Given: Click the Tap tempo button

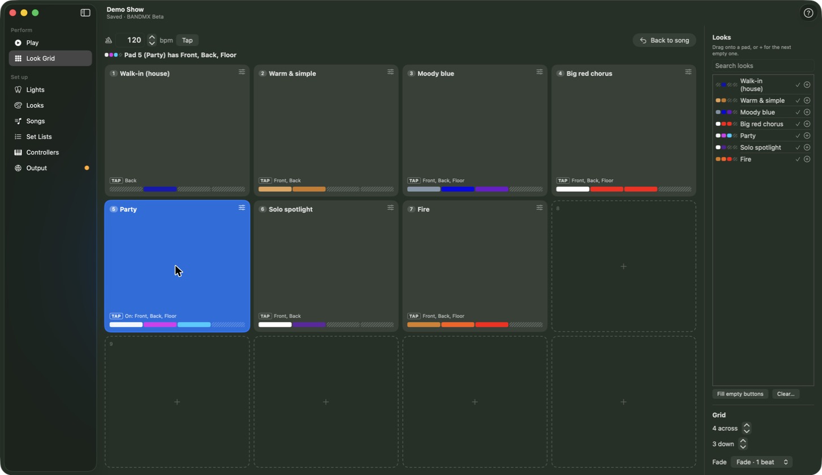Looking at the screenshot, I should pyautogui.click(x=187, y=40).
